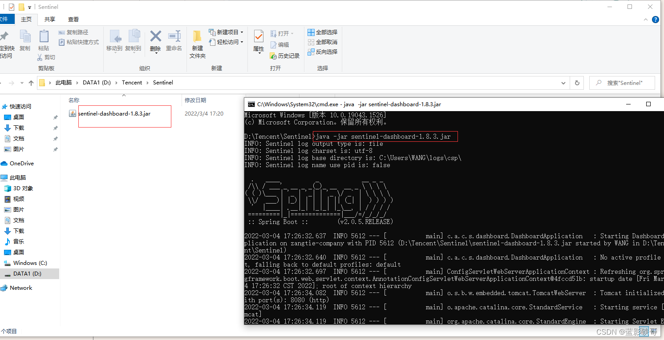664x340 pixels.
Task: Click DATA1 (D:) in the address bar
Action: pyautogui.click(x=97, y=83)
